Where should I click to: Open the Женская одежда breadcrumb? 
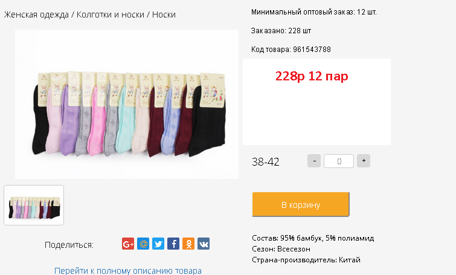point(36,15)
